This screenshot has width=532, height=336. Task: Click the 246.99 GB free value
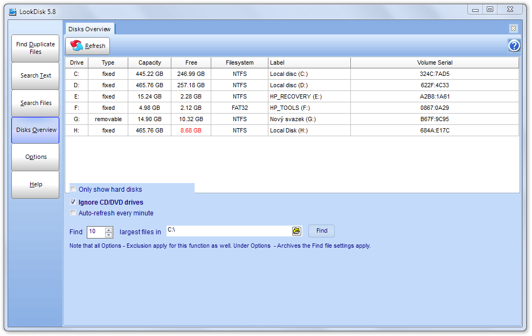[x=191, y=74]
